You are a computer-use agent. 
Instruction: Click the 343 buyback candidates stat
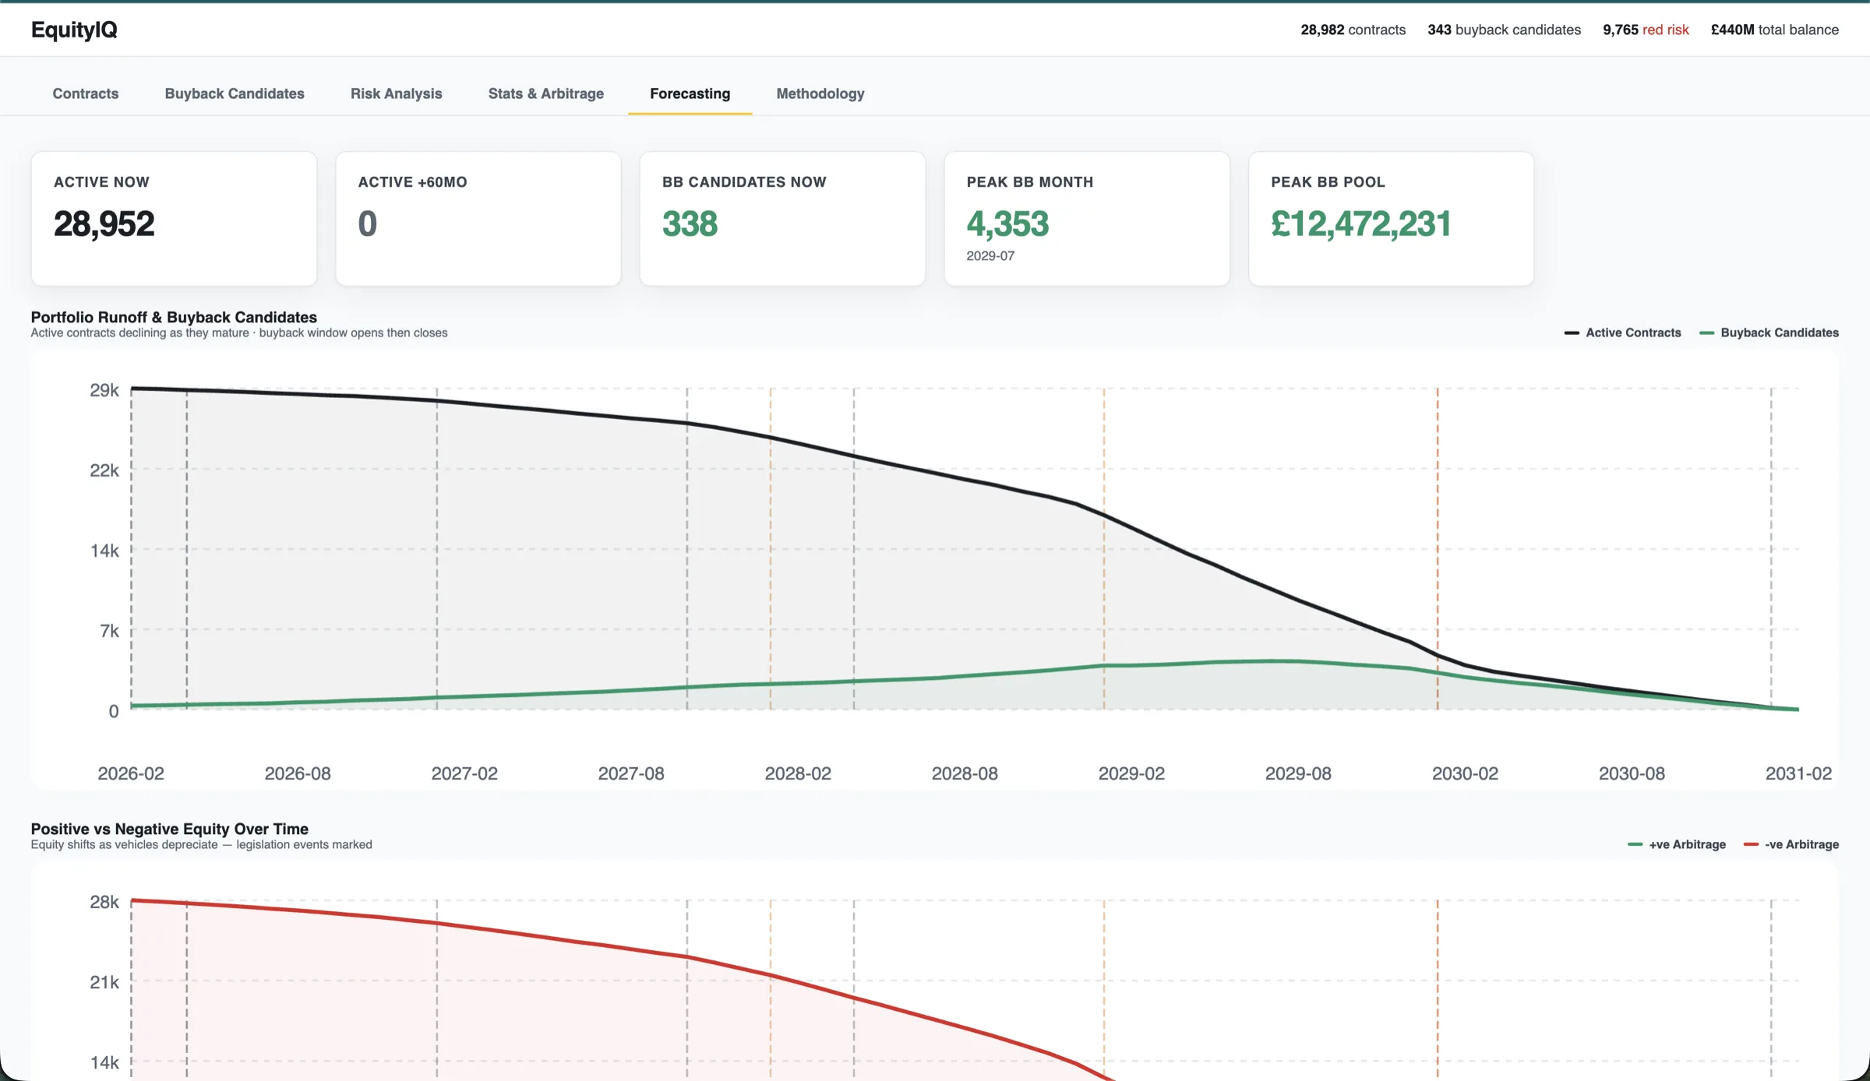pos(1504,30)
